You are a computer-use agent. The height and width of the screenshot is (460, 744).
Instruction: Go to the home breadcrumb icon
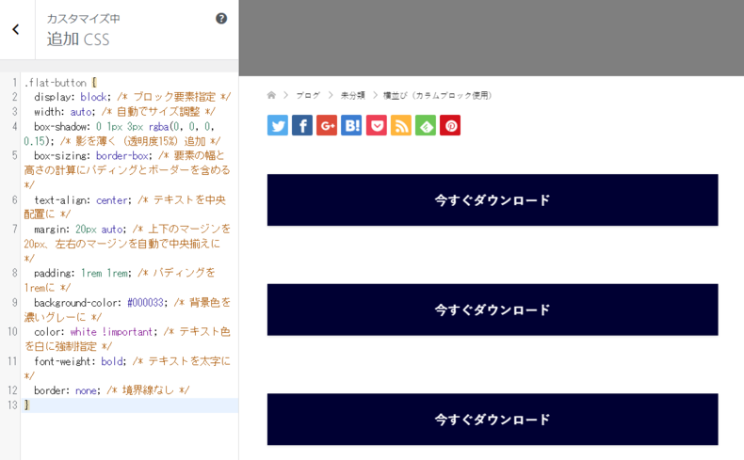[x=271, y=95]
